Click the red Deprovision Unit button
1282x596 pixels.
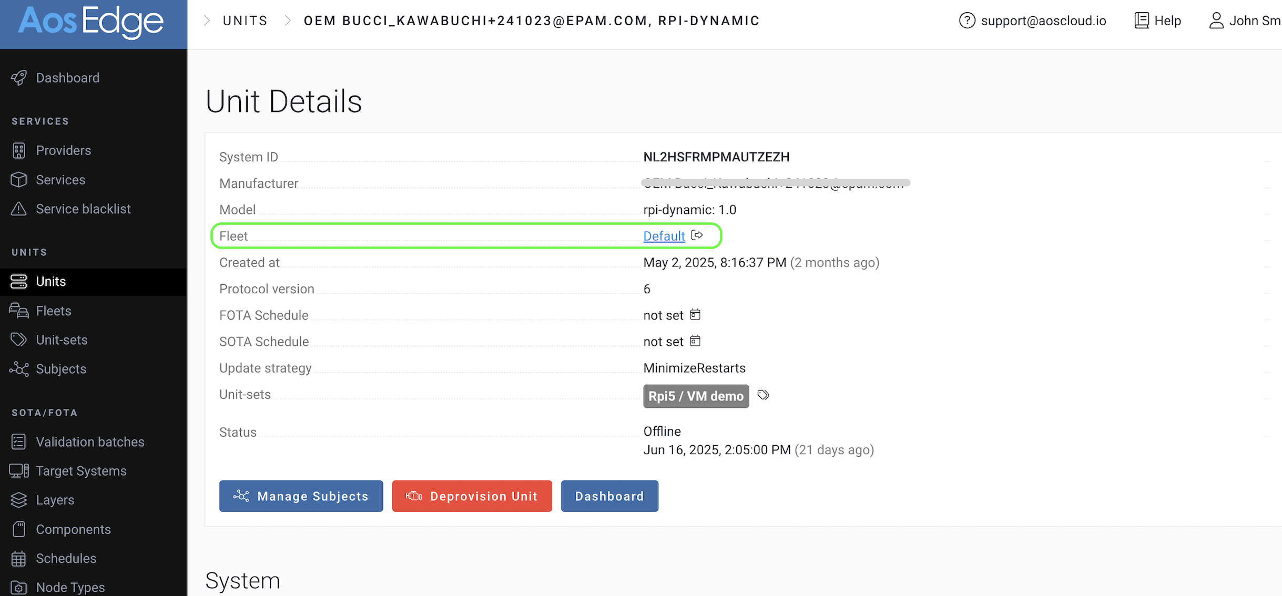click(x=472, y=496)
